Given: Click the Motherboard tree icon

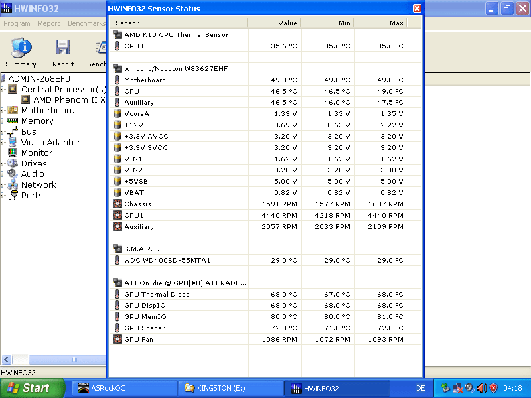Looking at the screenshot, I should tap(13, 110).
